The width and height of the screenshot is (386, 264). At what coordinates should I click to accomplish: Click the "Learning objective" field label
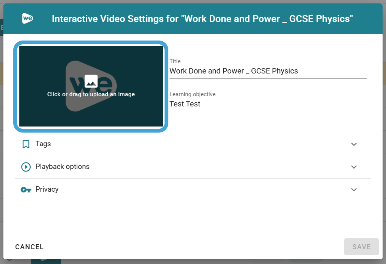[192, 94]
